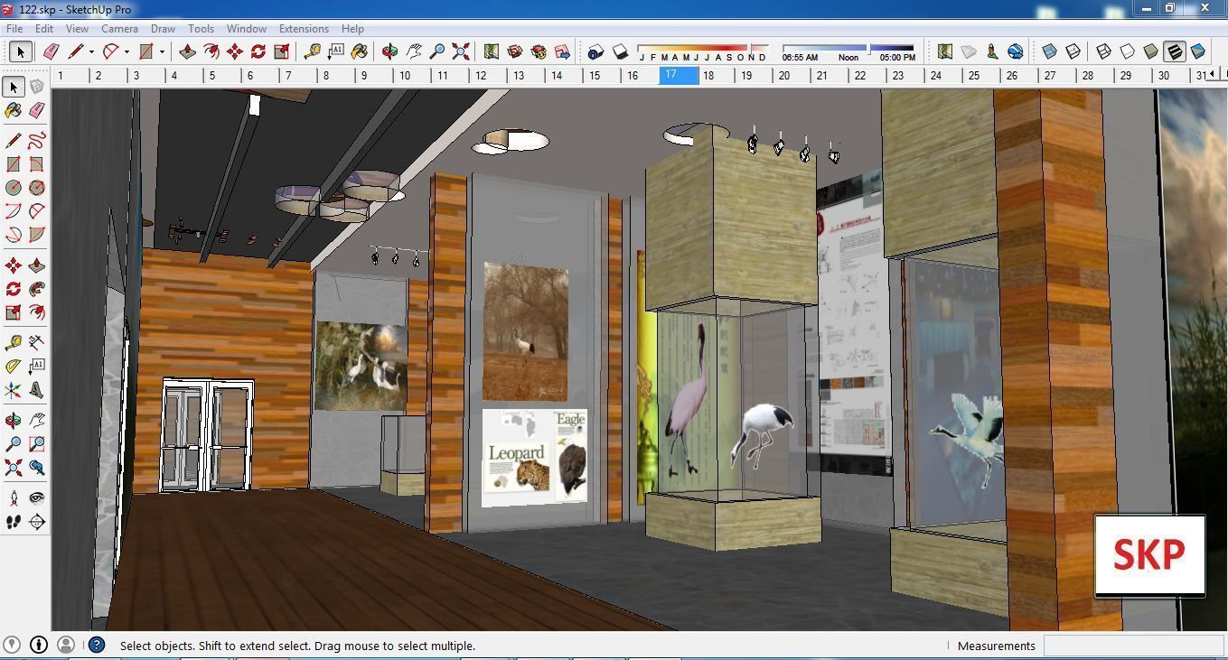The image size is (1228, 660).
Task: Expand the Line tool dropdown arrow
Action: click(91, 51)
